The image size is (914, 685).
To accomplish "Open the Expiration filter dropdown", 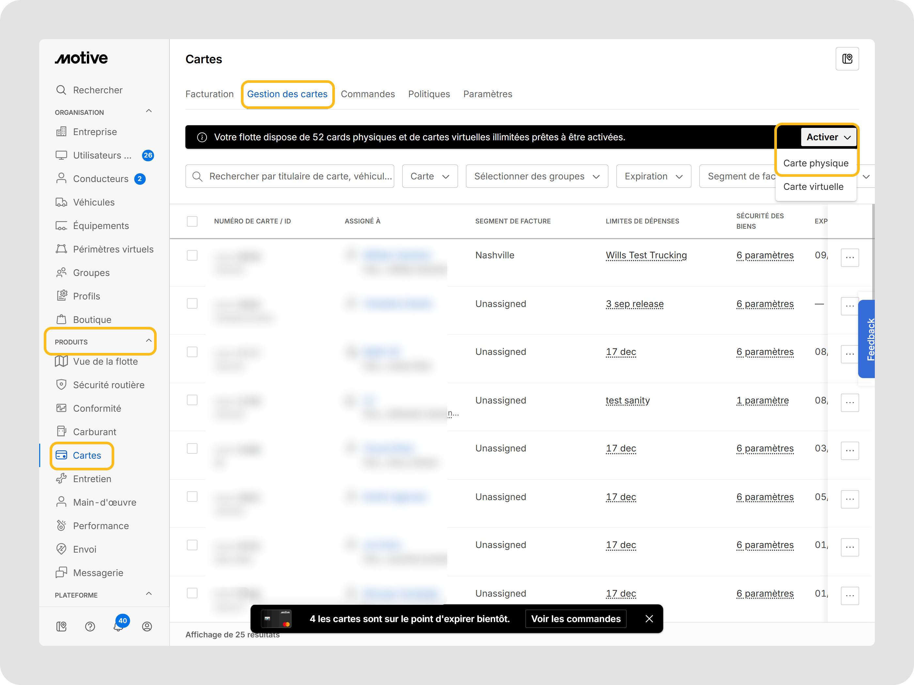I will coord(653,176).
